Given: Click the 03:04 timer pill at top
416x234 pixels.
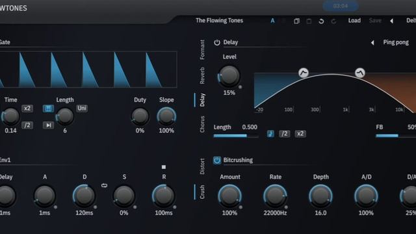Looking at the screenshot, I should tap(341, 6).
